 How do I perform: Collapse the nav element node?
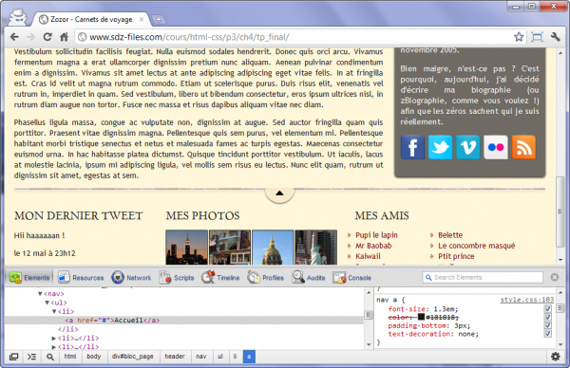[40, 294]
